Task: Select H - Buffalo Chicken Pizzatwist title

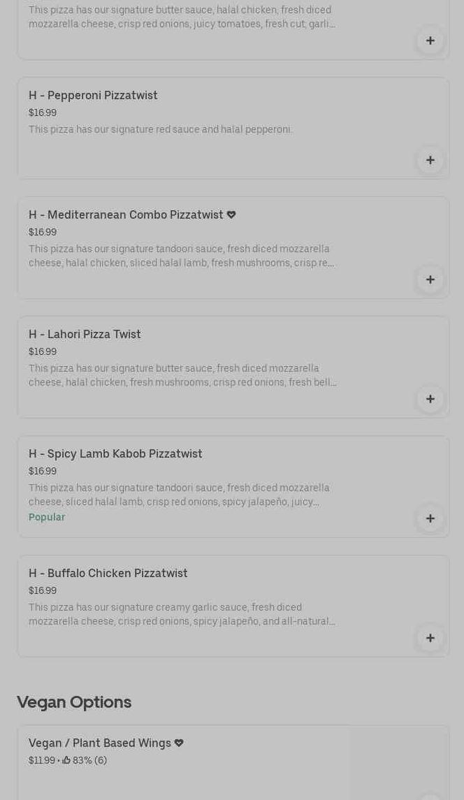Action: click(108, 573)
